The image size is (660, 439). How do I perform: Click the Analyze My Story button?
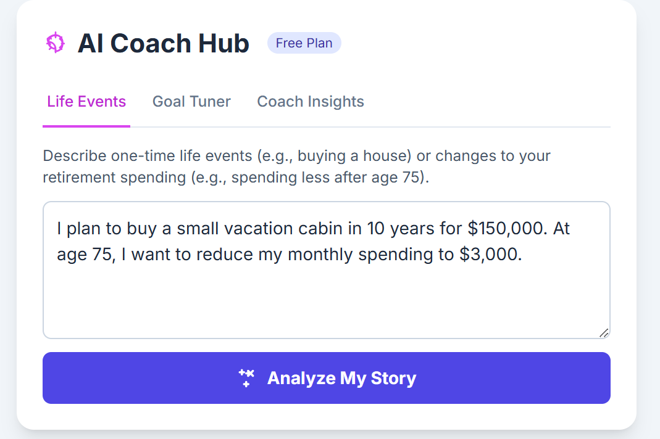coord(326,377)
